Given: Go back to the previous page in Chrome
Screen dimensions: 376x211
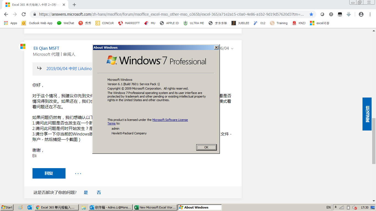Looking at the screenshot, I should pos(6,14).
